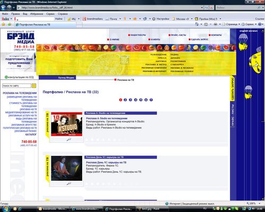The image size is (265, 212).
Task: Select the Портфолио Реклама на ТВ browser tab
Action: click(x=46, y=24)
